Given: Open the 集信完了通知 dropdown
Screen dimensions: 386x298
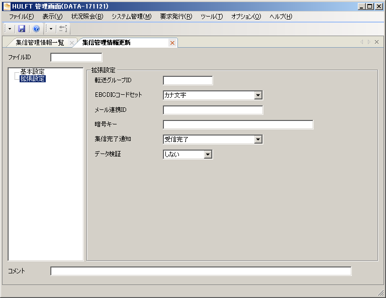Looking at the screenshot, I should coord(258,139).
